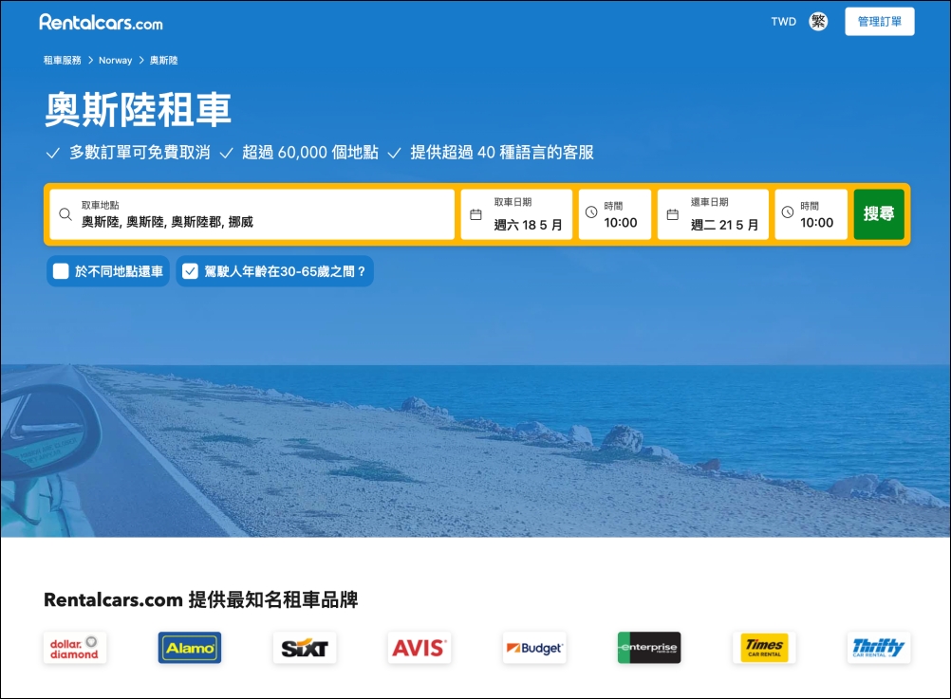
Task: Click the Budget brand logo
Action: click(534, 648)
